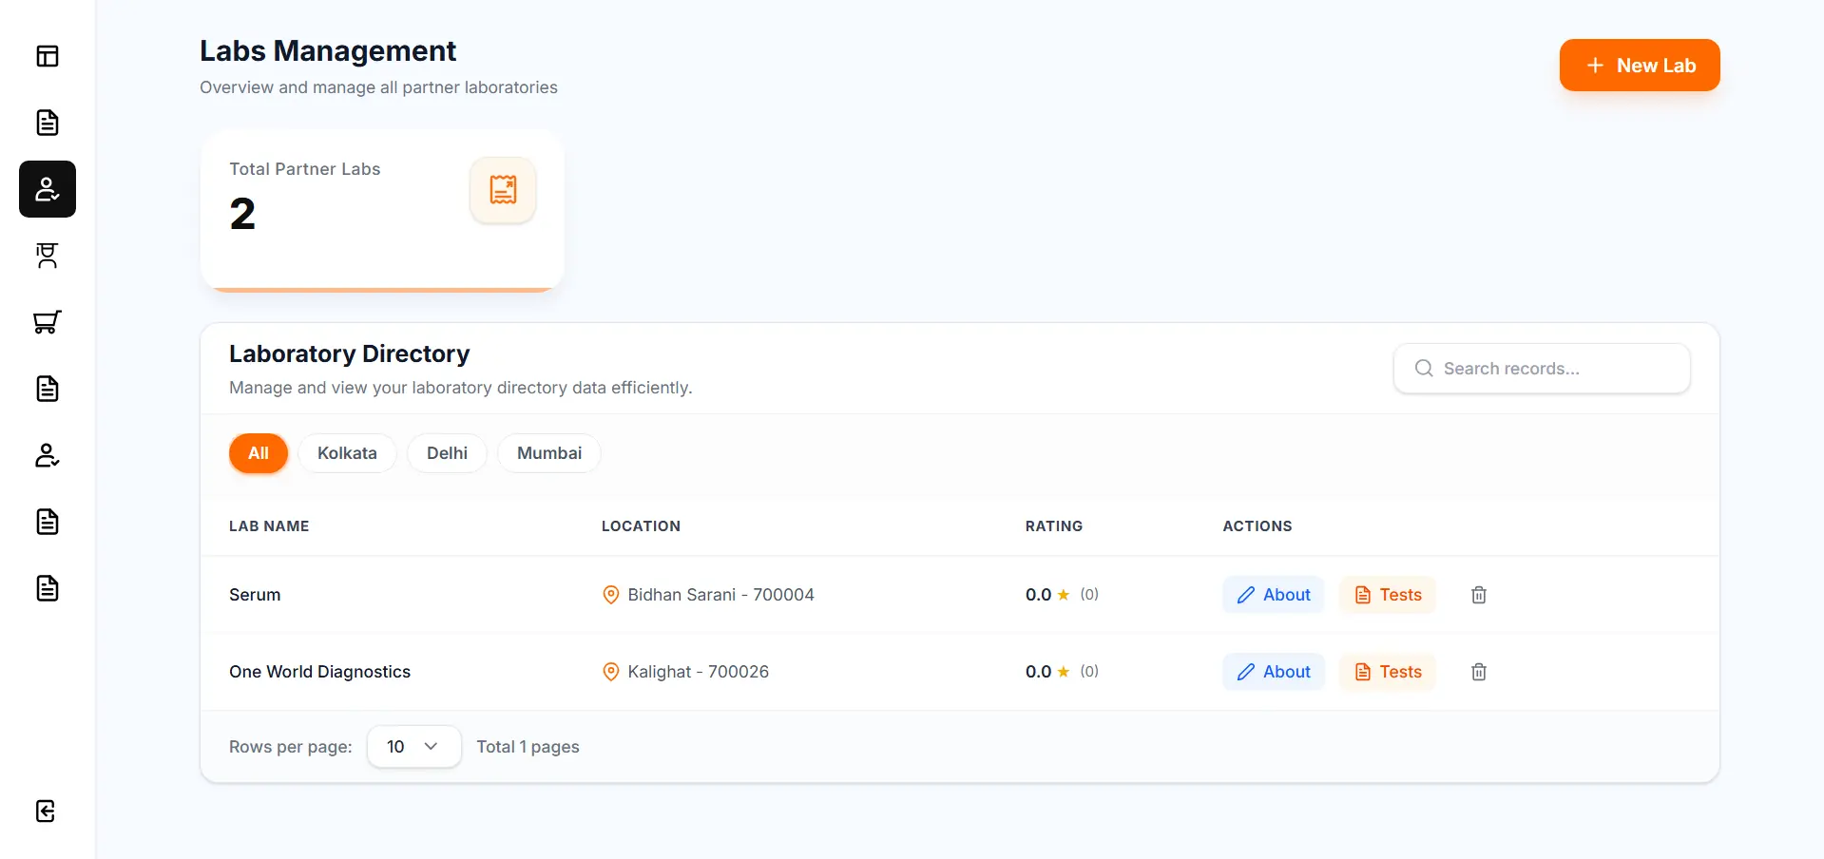Click the Serum rating star
The width and height of the screenshot is (1824, 859).
tap(1064, 595)
